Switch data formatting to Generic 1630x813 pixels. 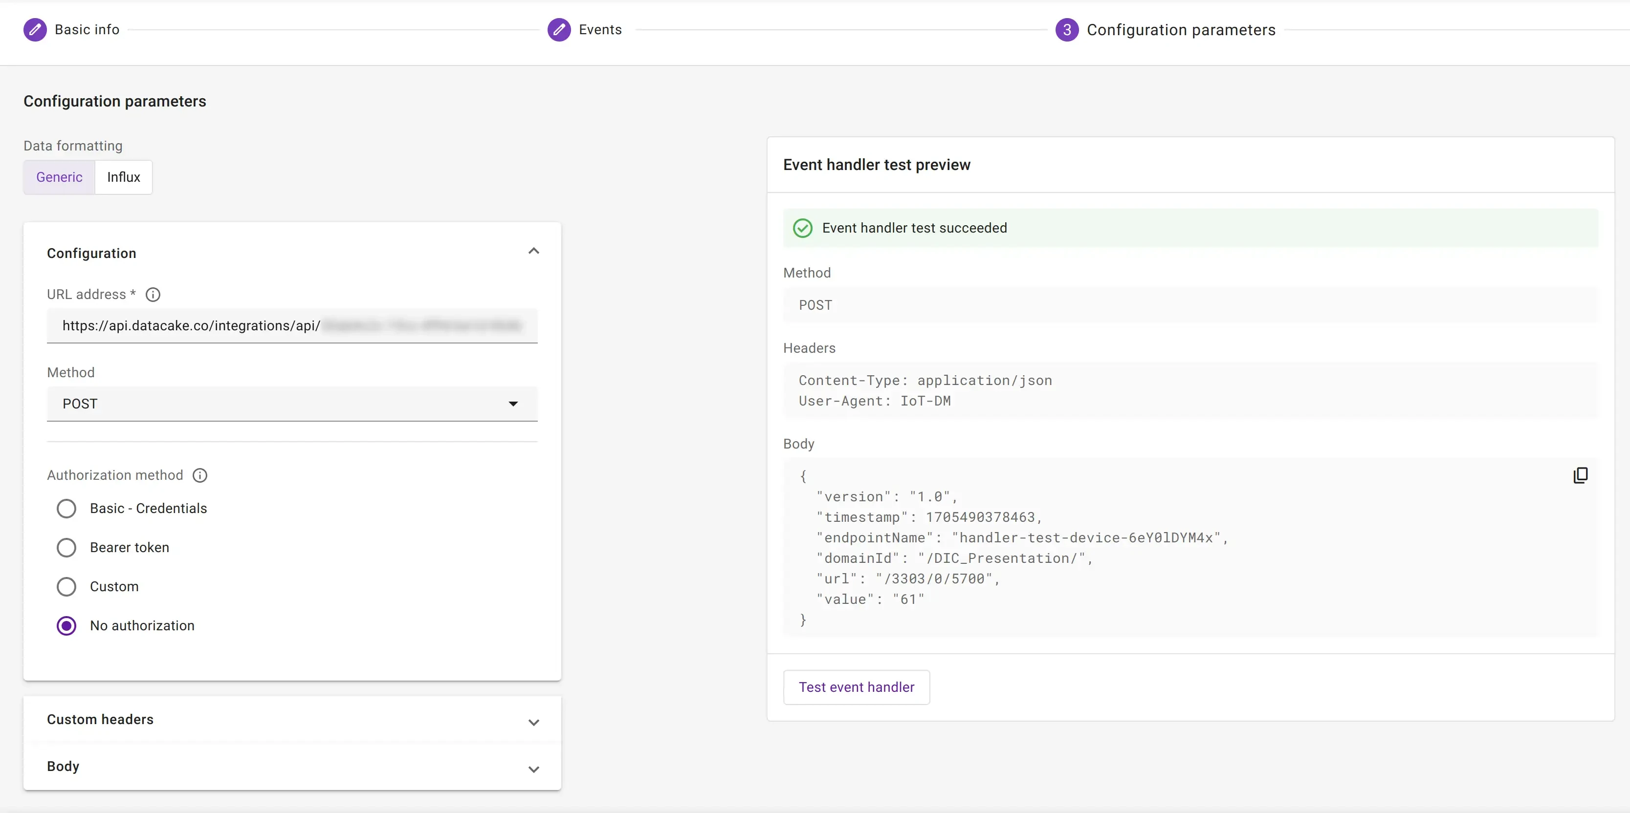tap(59, 177)
